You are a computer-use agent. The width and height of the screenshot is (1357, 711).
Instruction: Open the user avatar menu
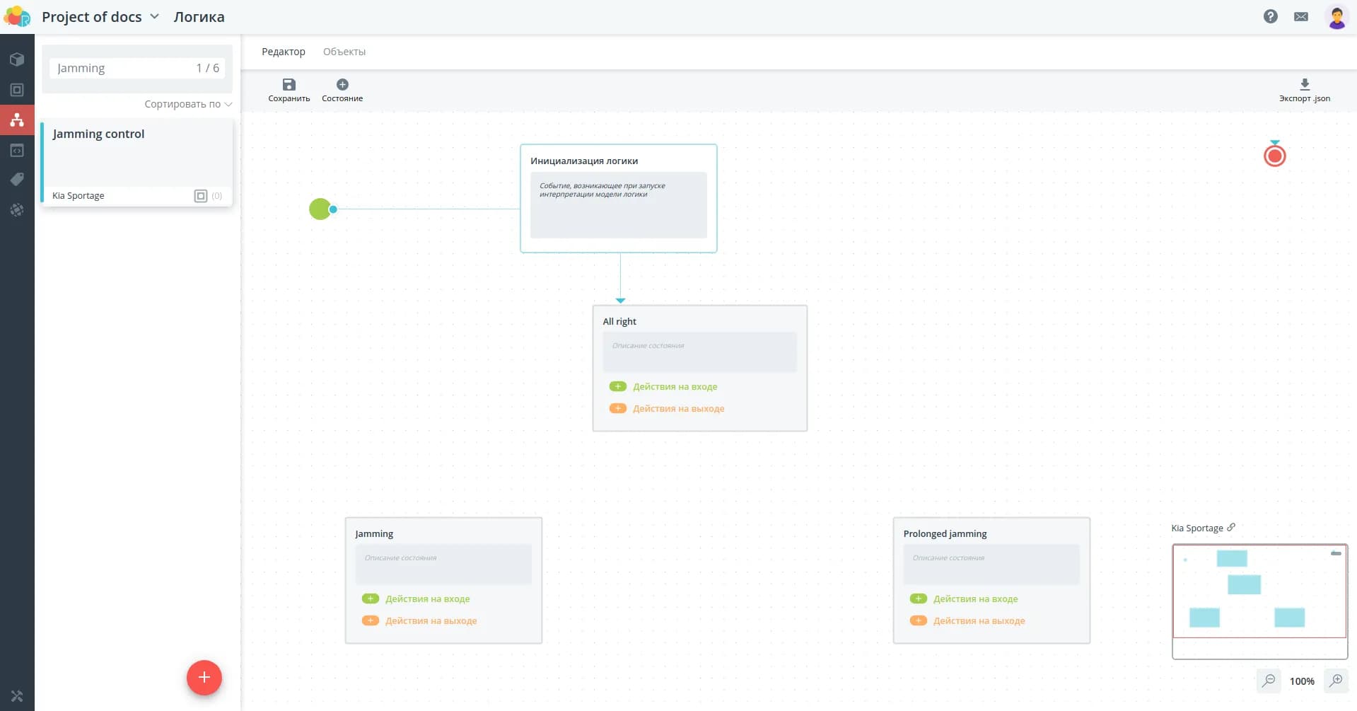(x=1336, y=17)
